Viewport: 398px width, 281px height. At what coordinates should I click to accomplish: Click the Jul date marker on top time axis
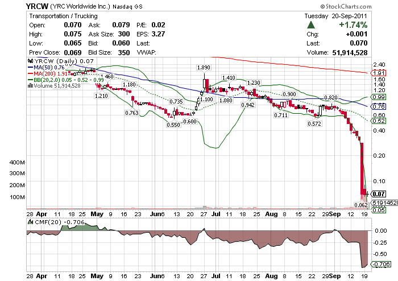pos(216,215)
